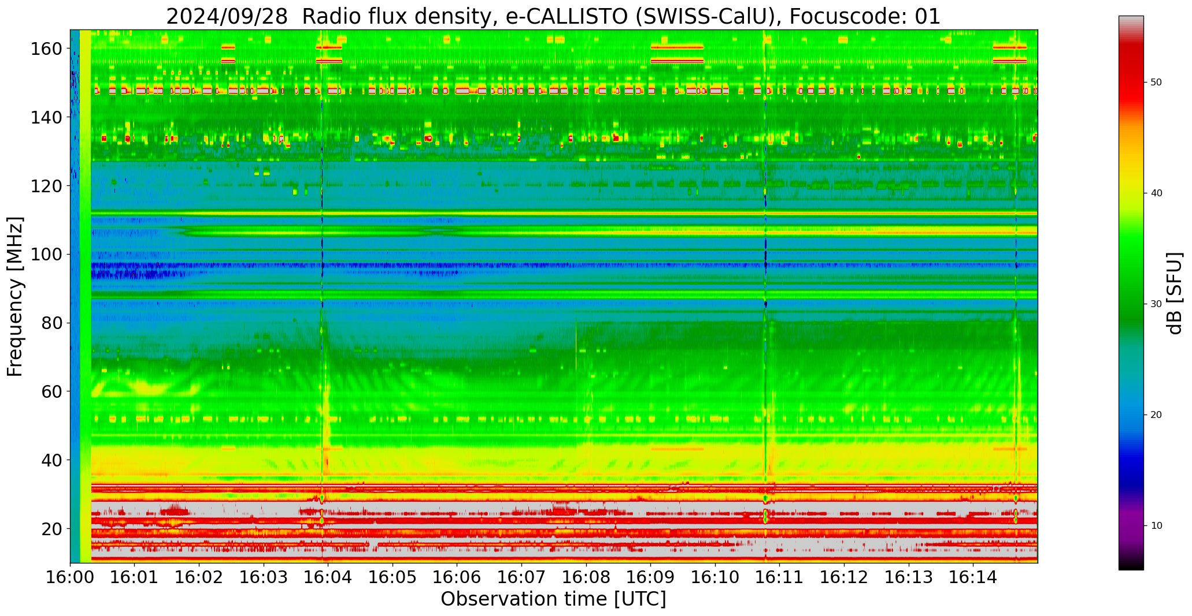
Task: Click the 16:14 time tick label
Action: 973,577
